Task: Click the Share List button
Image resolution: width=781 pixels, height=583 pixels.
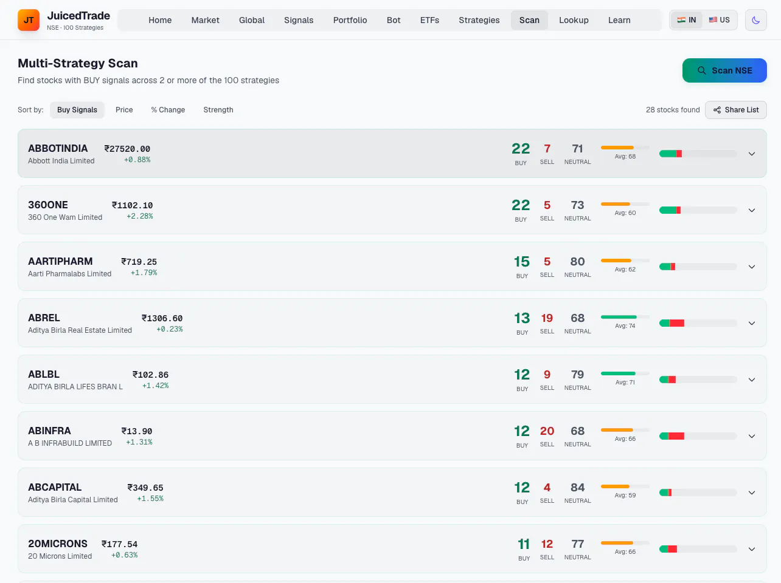Action: click(736, 110)
